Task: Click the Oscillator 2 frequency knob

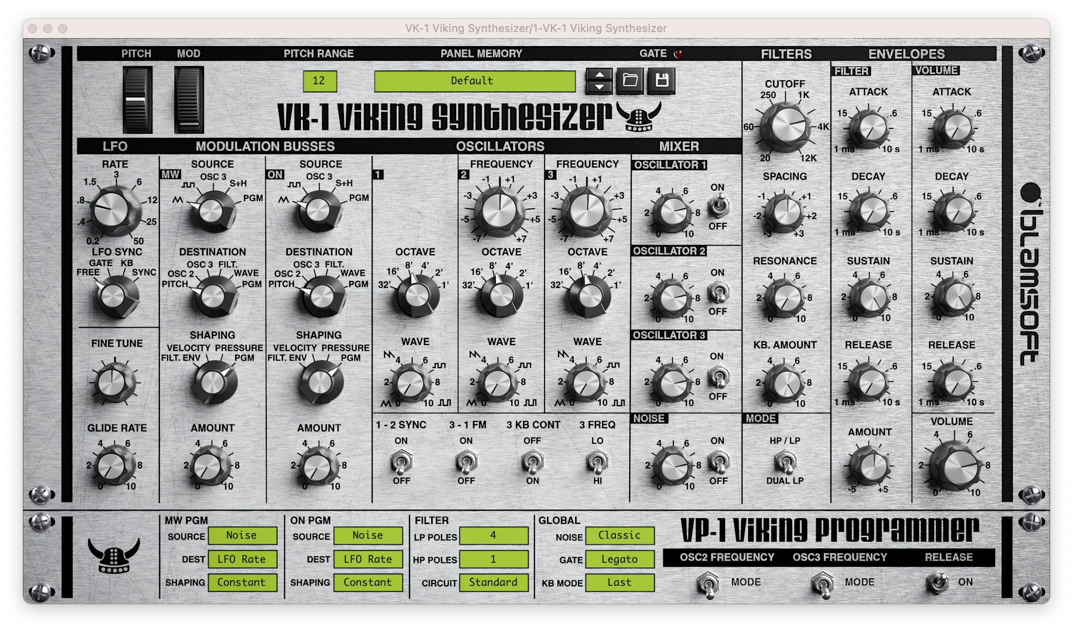Action: point(500,210)
